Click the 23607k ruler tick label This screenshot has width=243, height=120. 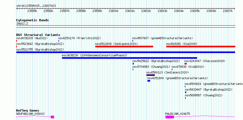[x=228, y=11]
